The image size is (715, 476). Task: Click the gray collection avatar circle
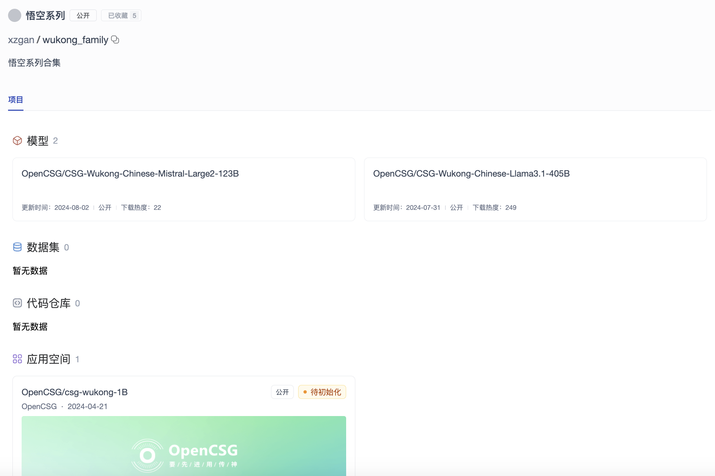click(x=15, y=15)
